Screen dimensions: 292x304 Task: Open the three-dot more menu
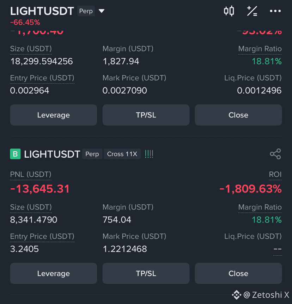pyautogui.click(x=275, y=11)
